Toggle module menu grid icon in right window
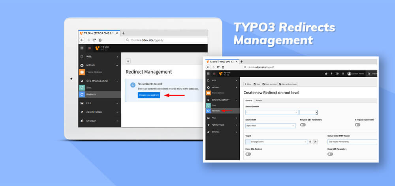The width and height of the screenshot is (395, 186). coord(208,74)
